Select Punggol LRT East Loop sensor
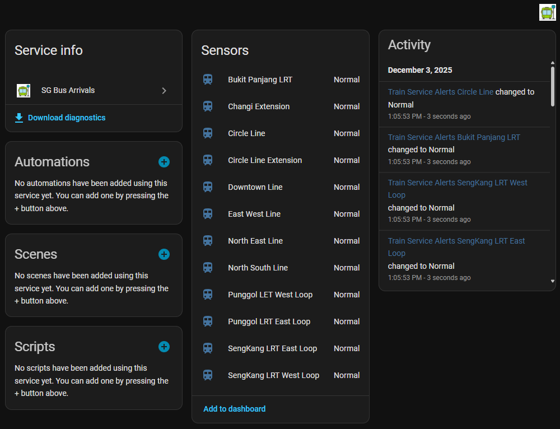The width and height of the screenshot is (560, 429). (x=269, y=321)
